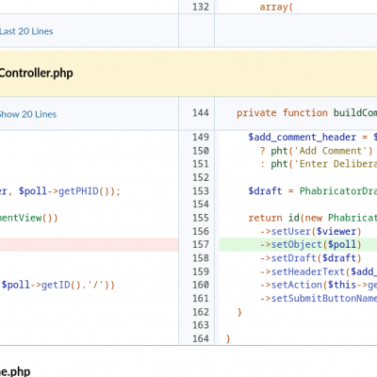Viewport: 377px width, 377px height.
Task: Click the '->setHeaderText($add_' code line
Action: (319, 271)
